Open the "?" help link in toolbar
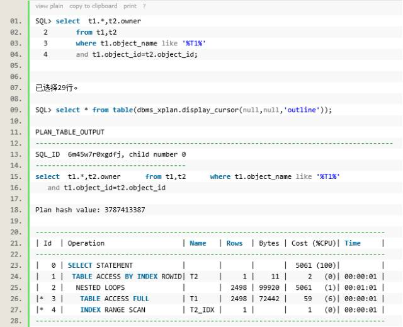The height and width of the screenshot is (327, 403). point(144,6)
